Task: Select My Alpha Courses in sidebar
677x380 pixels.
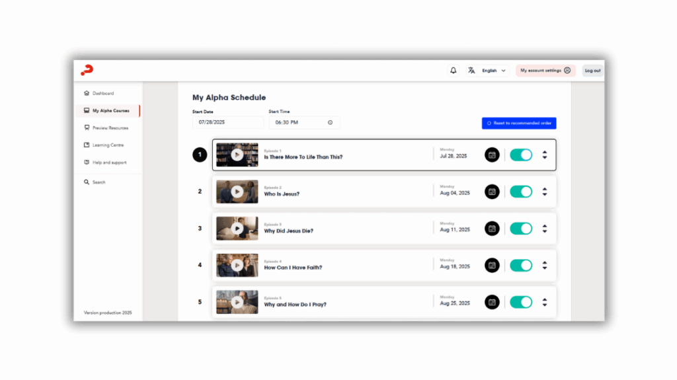Action: pos(108,110)
